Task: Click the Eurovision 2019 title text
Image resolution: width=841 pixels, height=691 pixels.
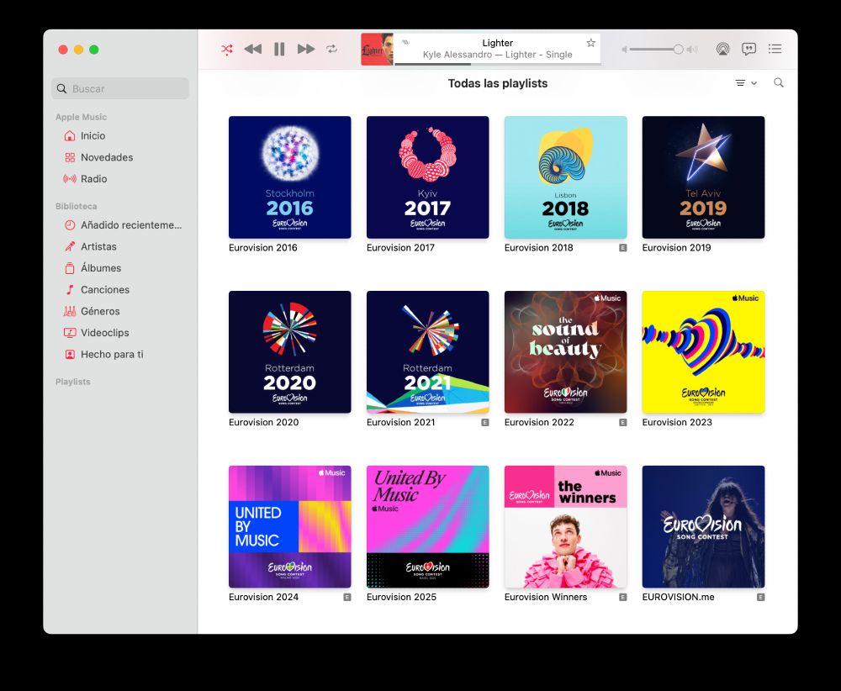Action: tap(676, 248)
